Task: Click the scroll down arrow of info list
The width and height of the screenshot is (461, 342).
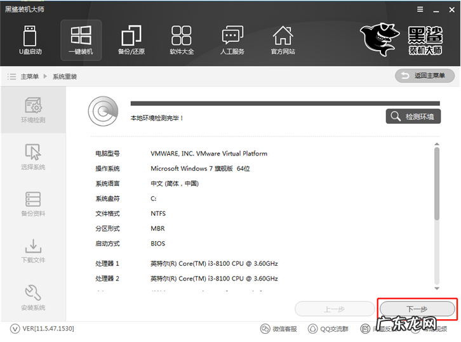Action: click(x=437, y=289)
